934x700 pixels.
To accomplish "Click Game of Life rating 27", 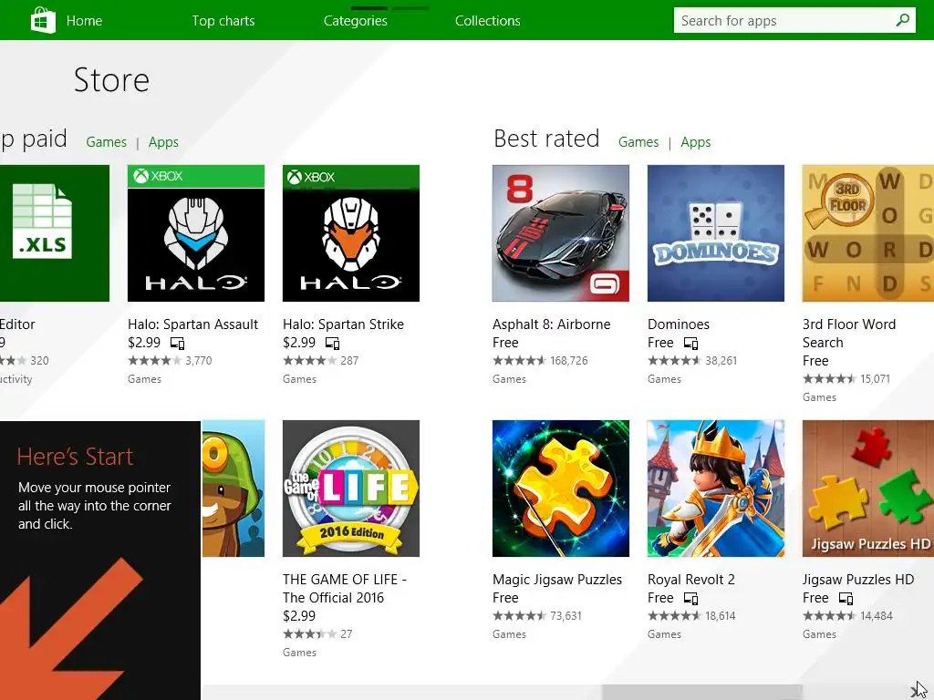I will [x=317, y=634].
